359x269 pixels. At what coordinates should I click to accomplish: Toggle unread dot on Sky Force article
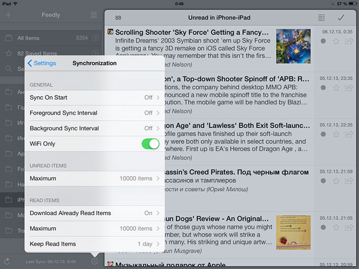[x=323, y=41]
